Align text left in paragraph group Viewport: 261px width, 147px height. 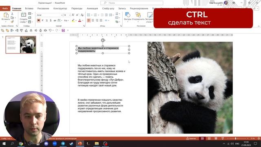coord(89,20)
